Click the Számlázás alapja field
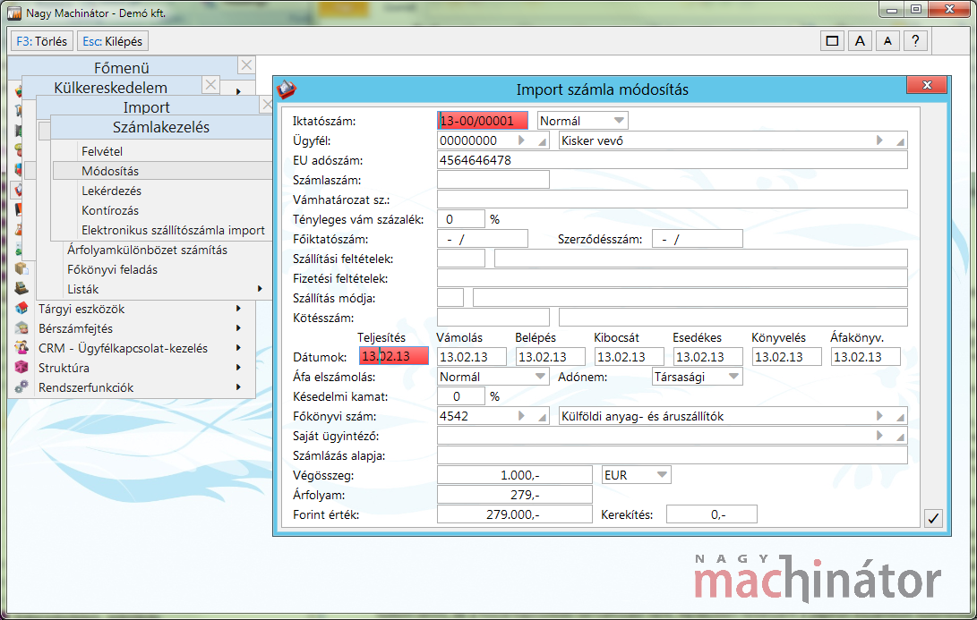The height and width of the screenshot is (620, 977). [673, 455]
